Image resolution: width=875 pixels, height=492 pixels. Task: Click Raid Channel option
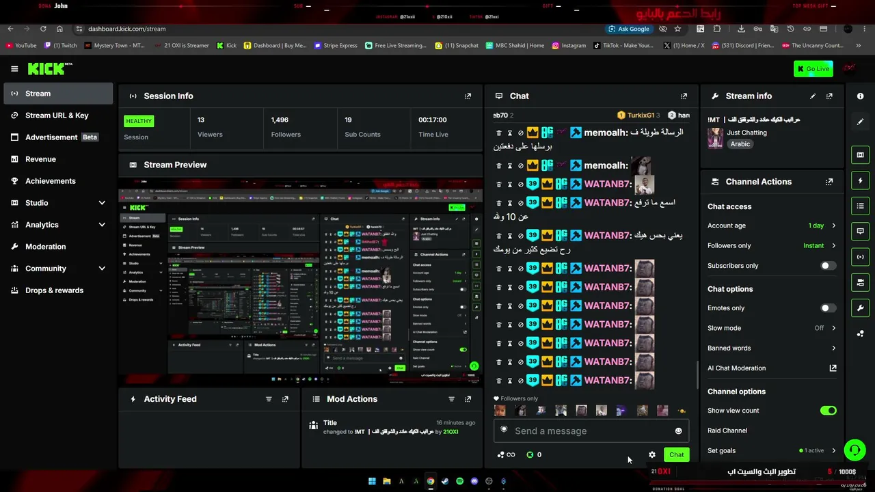point(727,430)
